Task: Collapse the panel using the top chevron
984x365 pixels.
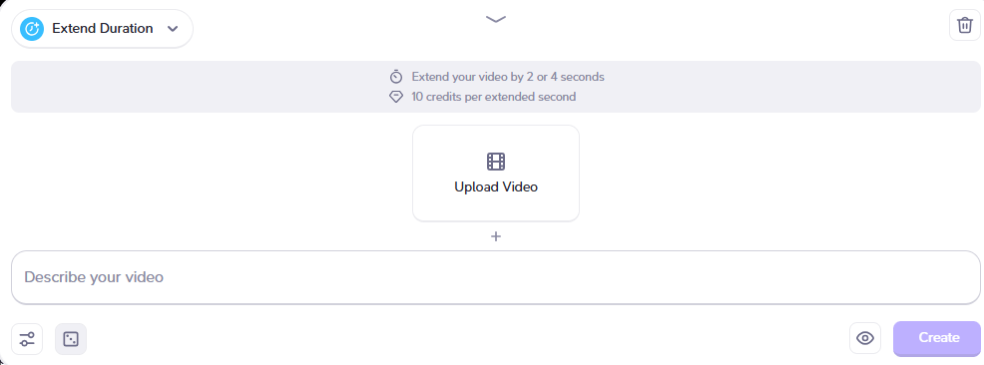Action: [496, 19]
